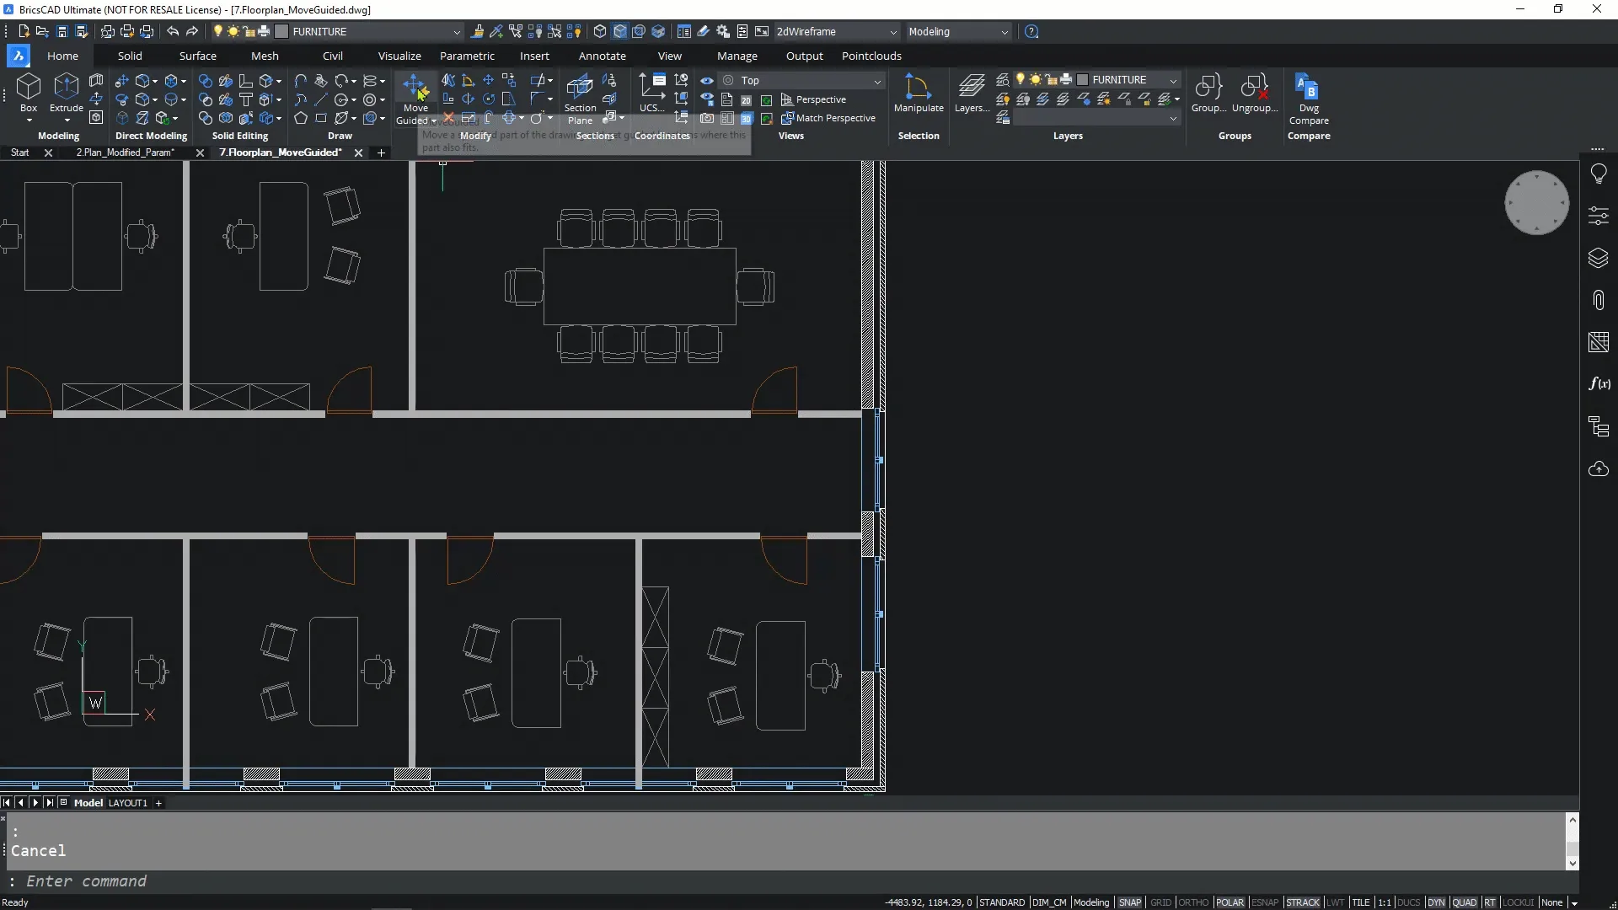Open the Attachments paperclip side panel
The height and width of the screenshot is (910, 1618).
tap(1598, 300)
